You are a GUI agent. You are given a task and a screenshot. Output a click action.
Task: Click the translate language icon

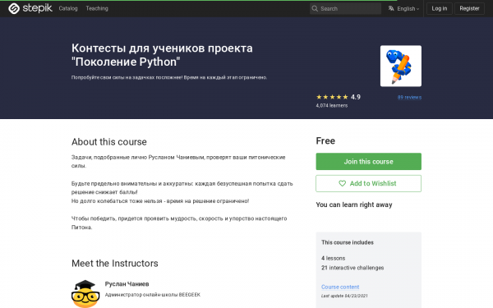[391, 8]
